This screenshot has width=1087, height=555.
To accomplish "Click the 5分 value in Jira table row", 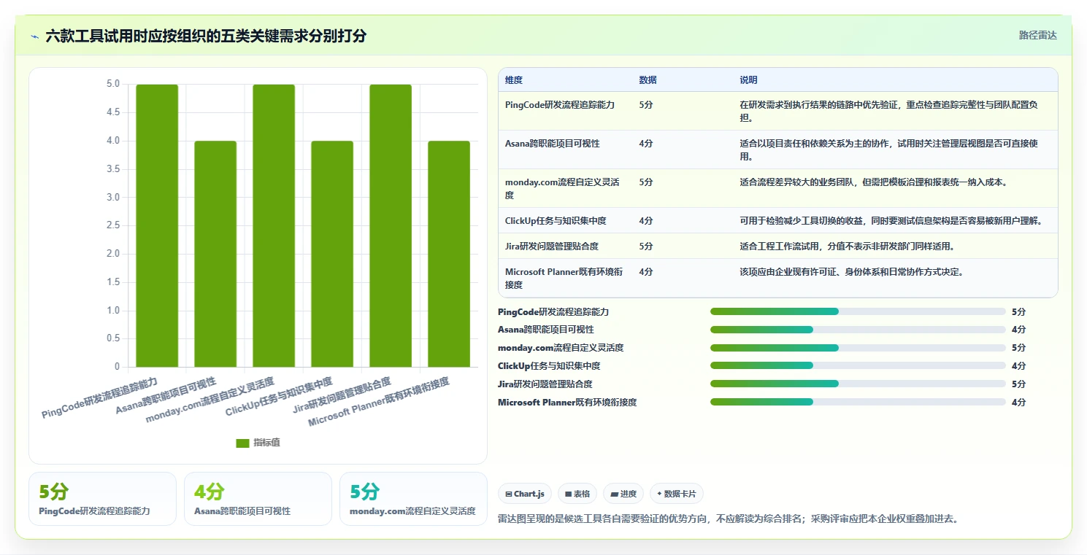I will point(646,247).
